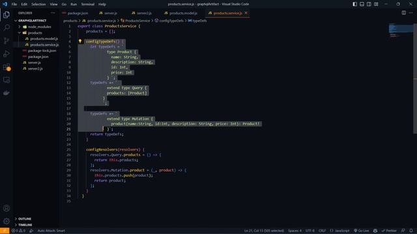
Task: Open the Edit menu
Action: coord(24,5)
